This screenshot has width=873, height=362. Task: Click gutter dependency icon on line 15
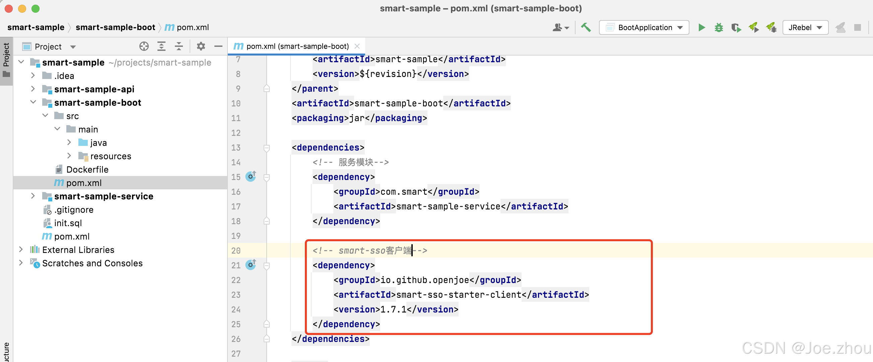tap(251, 177)
